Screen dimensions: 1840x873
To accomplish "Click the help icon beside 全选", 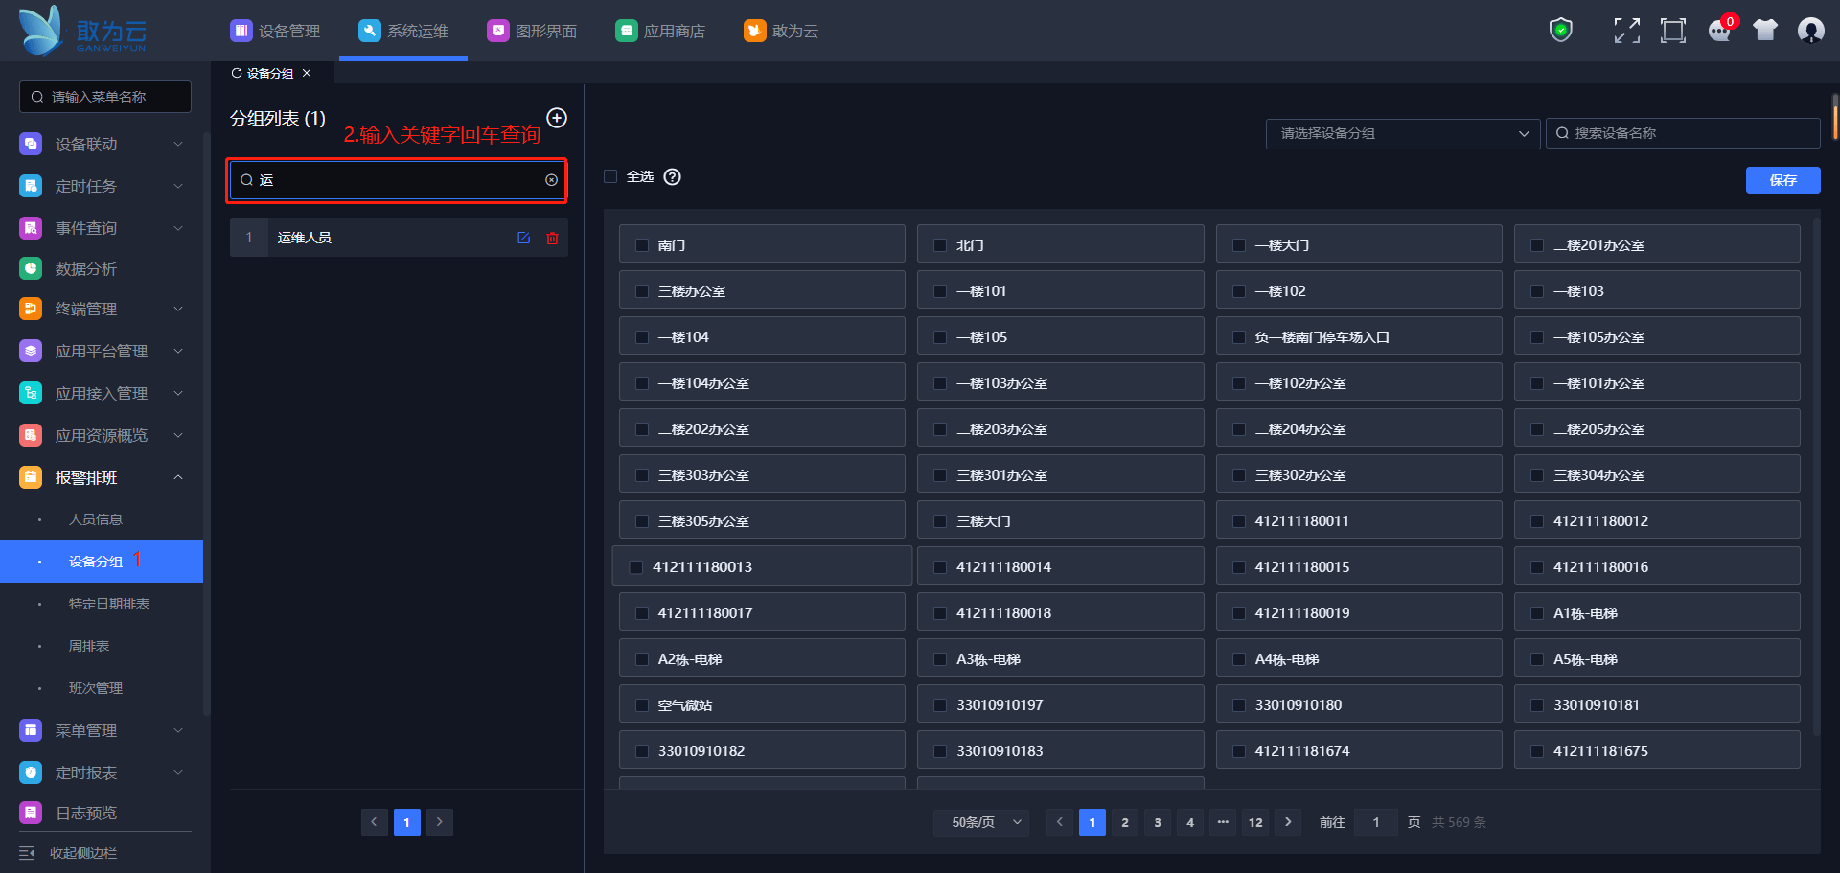I will coord(673,176).
